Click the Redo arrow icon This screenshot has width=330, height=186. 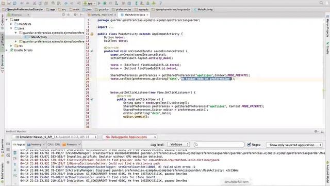pos(27,3)
